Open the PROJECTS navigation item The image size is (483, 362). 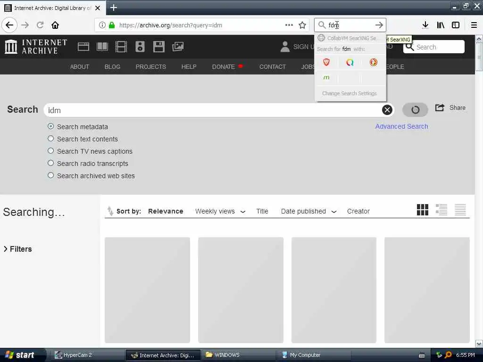coord(150,67)
